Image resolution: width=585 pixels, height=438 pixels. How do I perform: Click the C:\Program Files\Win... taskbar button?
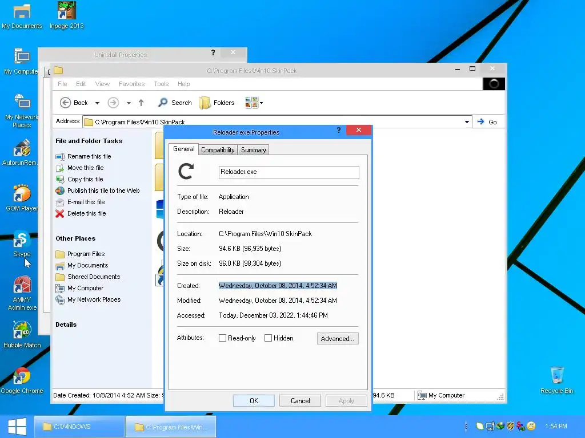(170, 427)
